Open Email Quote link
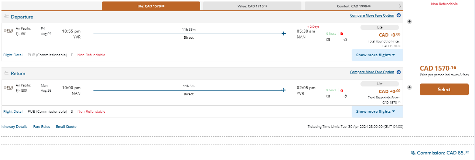The image size is (475, 160). point(66,126)
